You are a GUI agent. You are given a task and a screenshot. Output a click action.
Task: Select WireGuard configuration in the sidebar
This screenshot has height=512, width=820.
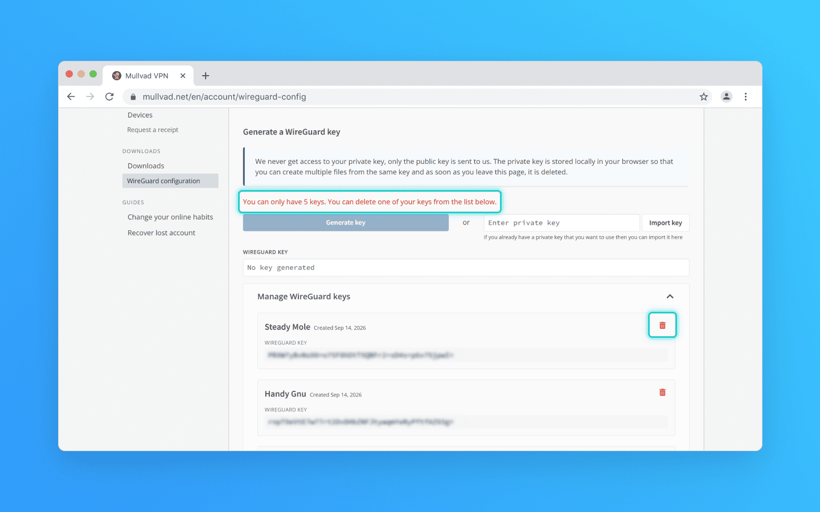pos(170,181)
